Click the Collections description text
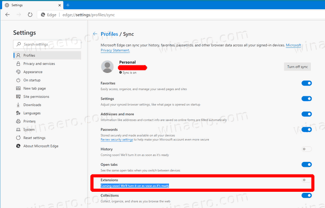The image size is (325, 208). (135, 201)
